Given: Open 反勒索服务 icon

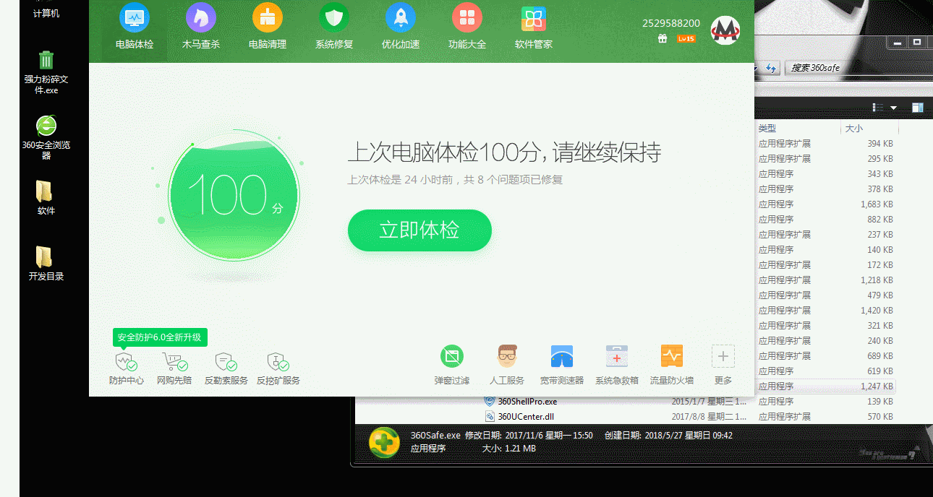Looking at the screenshot, I should point(226,361).
